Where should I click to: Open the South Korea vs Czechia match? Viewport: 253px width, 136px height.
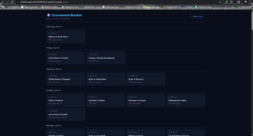pos(66,58)
